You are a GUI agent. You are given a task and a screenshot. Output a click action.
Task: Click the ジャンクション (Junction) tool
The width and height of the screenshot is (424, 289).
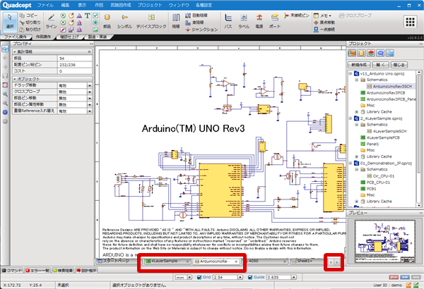click(201, 30)
